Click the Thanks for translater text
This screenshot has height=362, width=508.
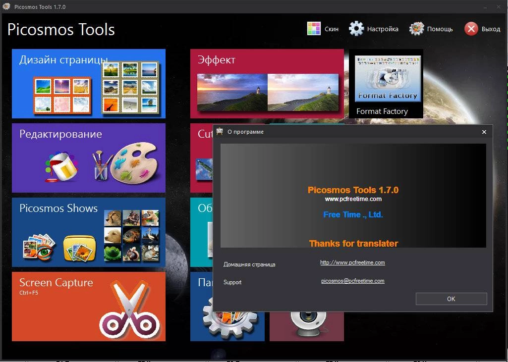tap(353, 244)
